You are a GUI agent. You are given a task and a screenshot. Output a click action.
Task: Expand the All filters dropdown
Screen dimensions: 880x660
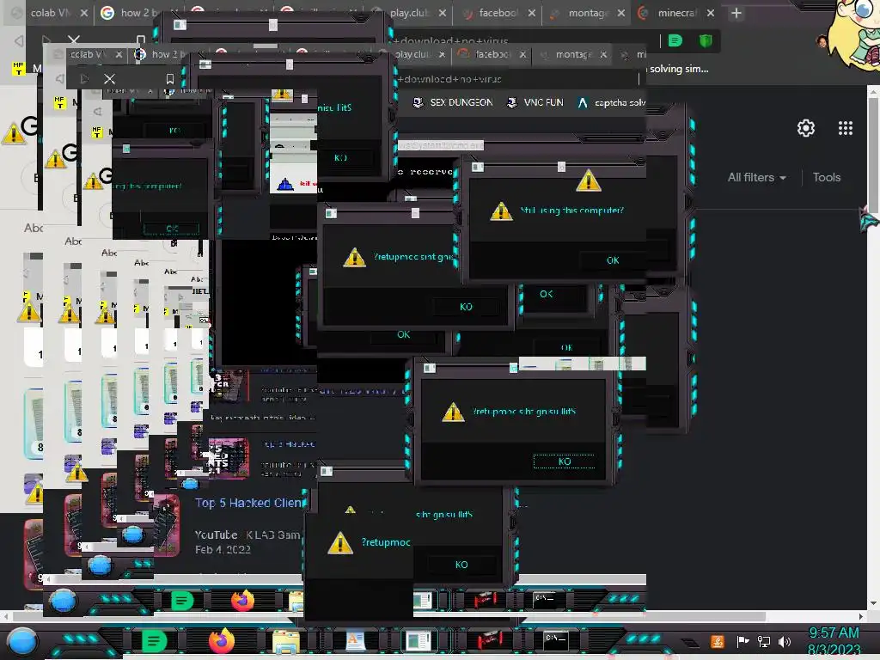(756, 177)
